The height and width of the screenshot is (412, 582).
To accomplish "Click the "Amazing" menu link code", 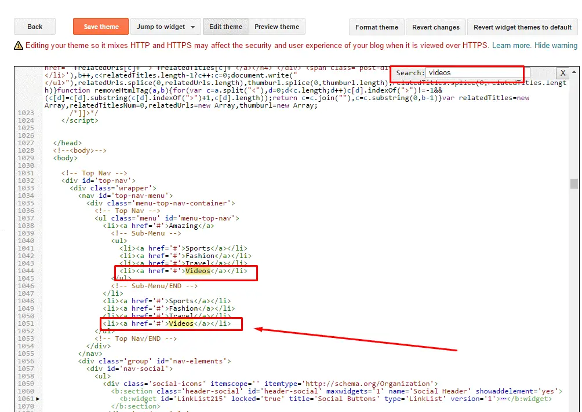I will 158,226.
